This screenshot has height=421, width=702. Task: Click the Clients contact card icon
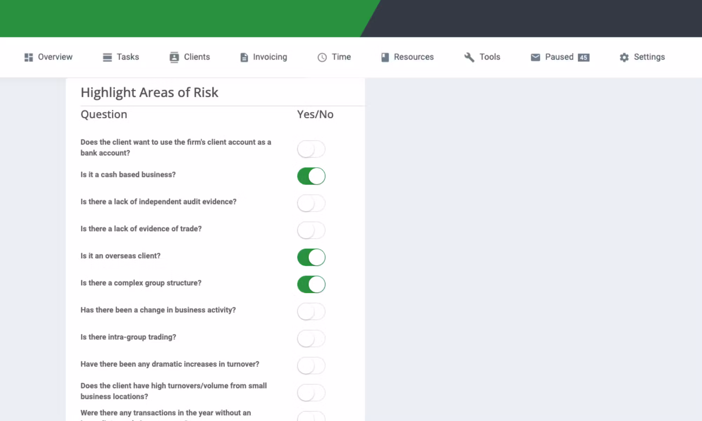(x=174, y=57)
